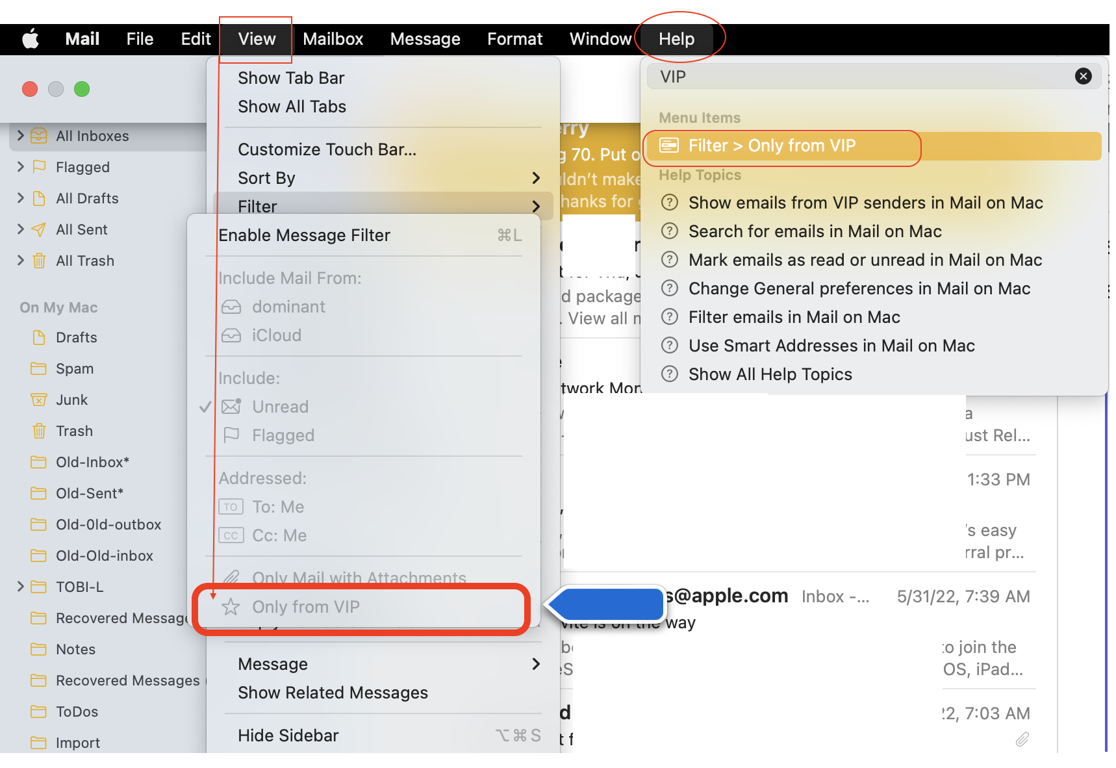The width and height of the screenshot is (1116, 768).
Task: Open the Apple menu
Action: (x=31, y=39)
